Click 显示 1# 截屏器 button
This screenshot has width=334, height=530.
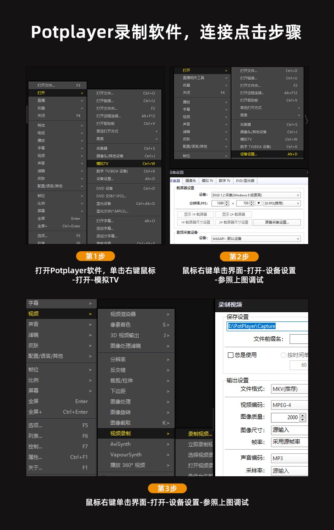[195, 214]
